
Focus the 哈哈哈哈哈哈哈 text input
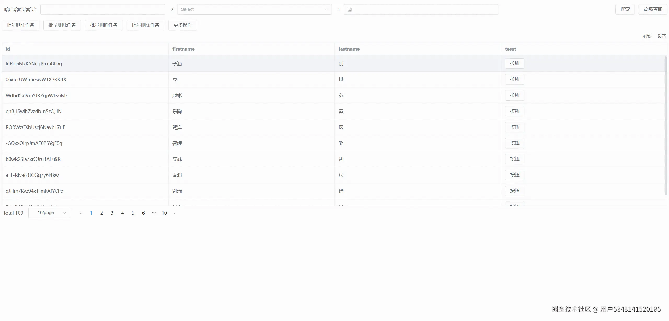[x=103, y=9]
